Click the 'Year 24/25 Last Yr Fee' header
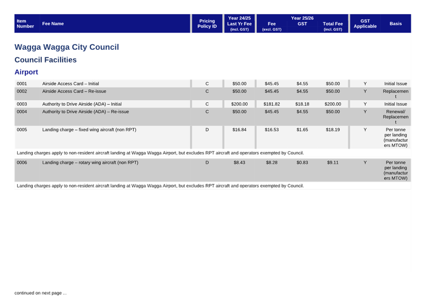Viewport: 425px width, 300px height. coord(240,24)
